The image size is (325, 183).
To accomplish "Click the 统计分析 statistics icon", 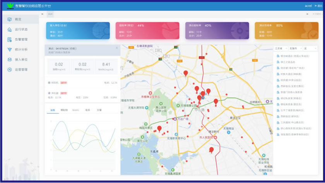I will (x=10, y=49).
